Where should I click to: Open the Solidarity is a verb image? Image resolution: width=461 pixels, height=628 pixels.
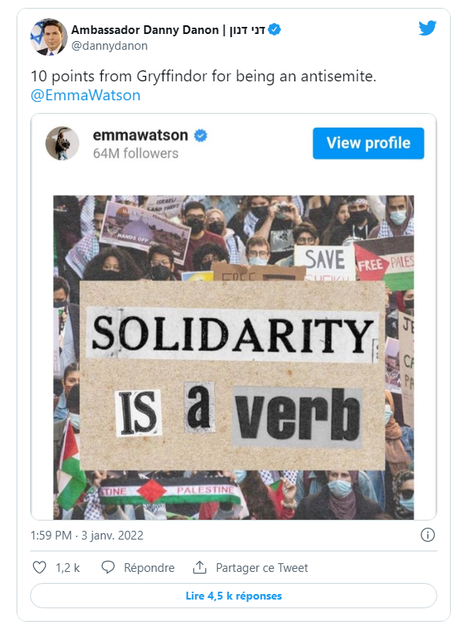pyautogui.click(x=234, y=357)
